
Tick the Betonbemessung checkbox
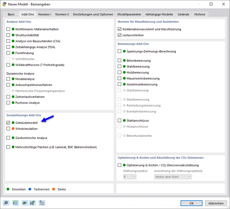(x=120, y=61)
